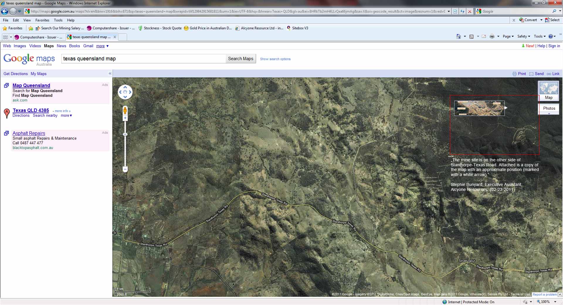Switch to the Computershare - Issuer tab
Screen dimensions: 563x305
pyautogui.click(x=38, y=37)
